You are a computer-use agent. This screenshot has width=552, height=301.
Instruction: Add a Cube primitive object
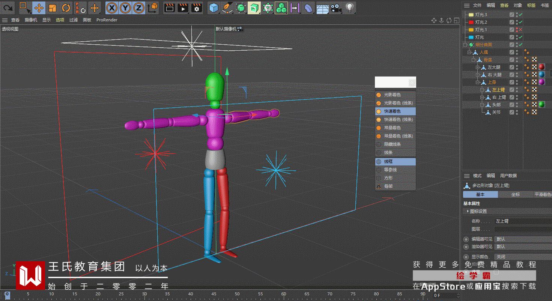(x=214, y=8)
